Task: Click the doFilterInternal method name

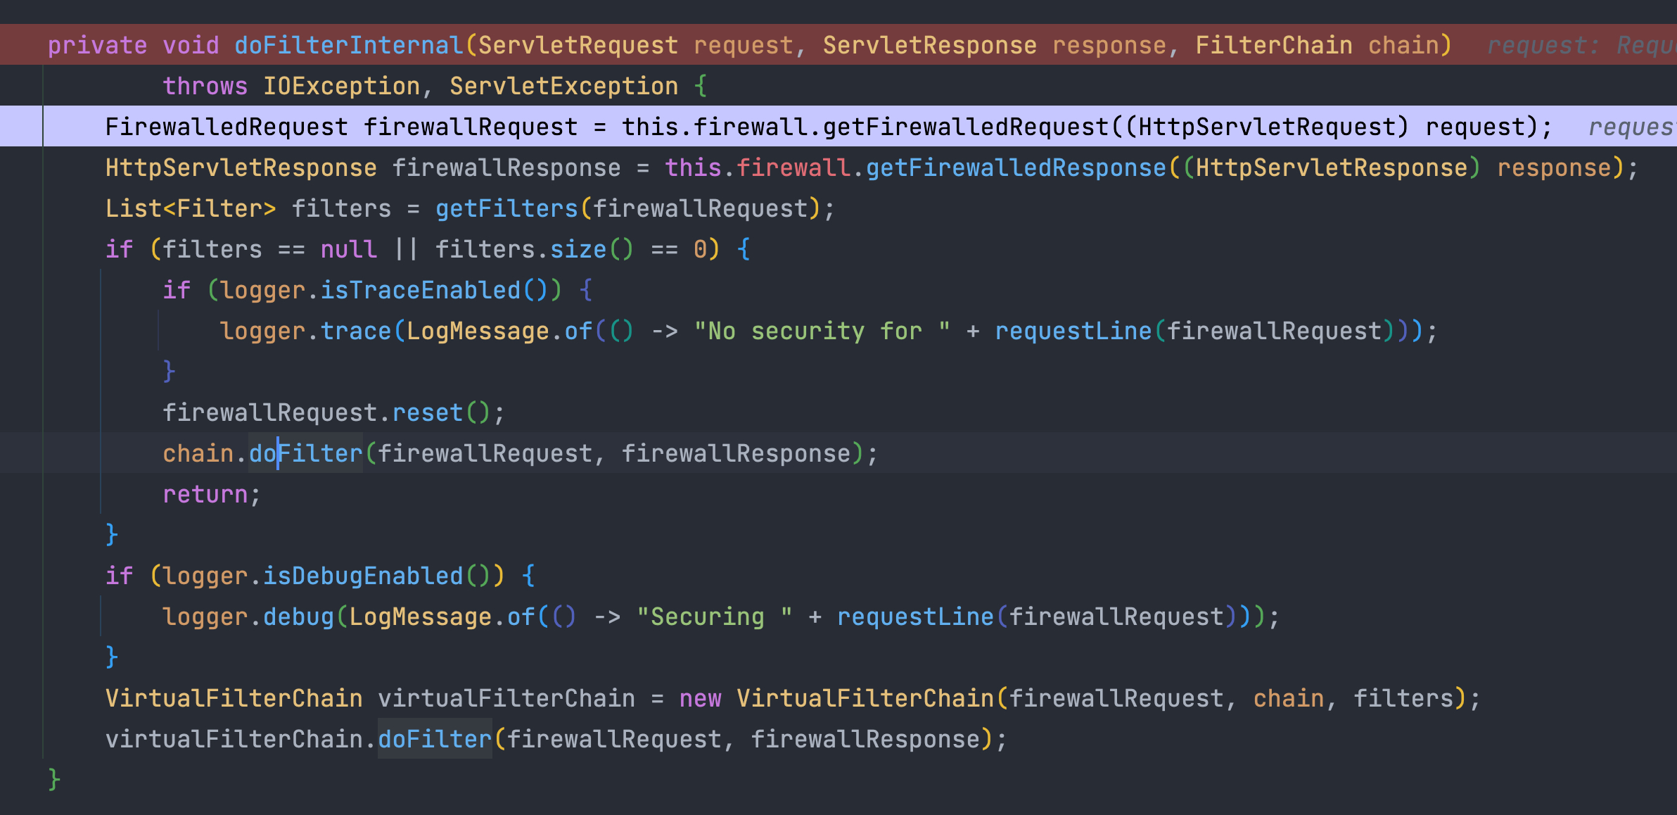Action: click(x=348, y=45)
